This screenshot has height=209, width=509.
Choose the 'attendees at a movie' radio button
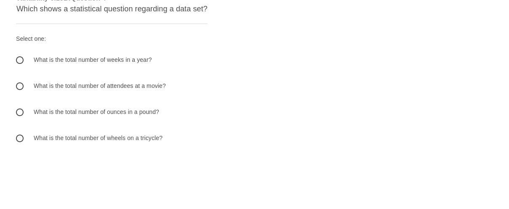coord(20,86)
